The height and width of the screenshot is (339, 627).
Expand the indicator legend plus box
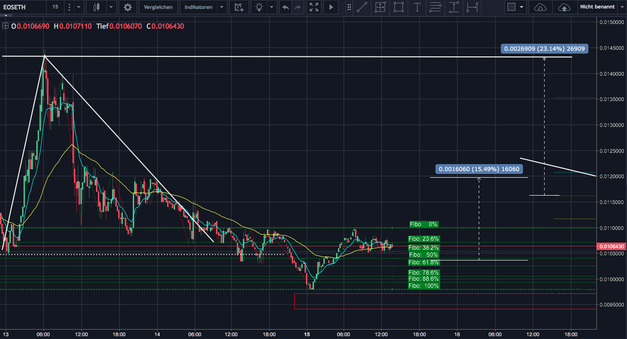[5, 26]
